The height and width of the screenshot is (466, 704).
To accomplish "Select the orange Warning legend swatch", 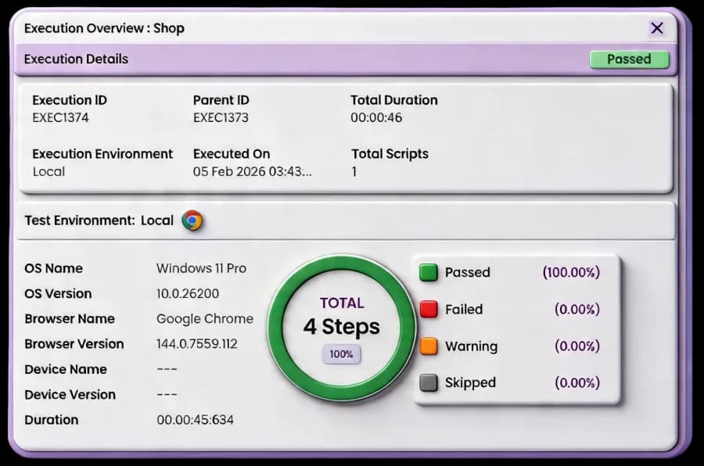I will (x=429, y=346).
